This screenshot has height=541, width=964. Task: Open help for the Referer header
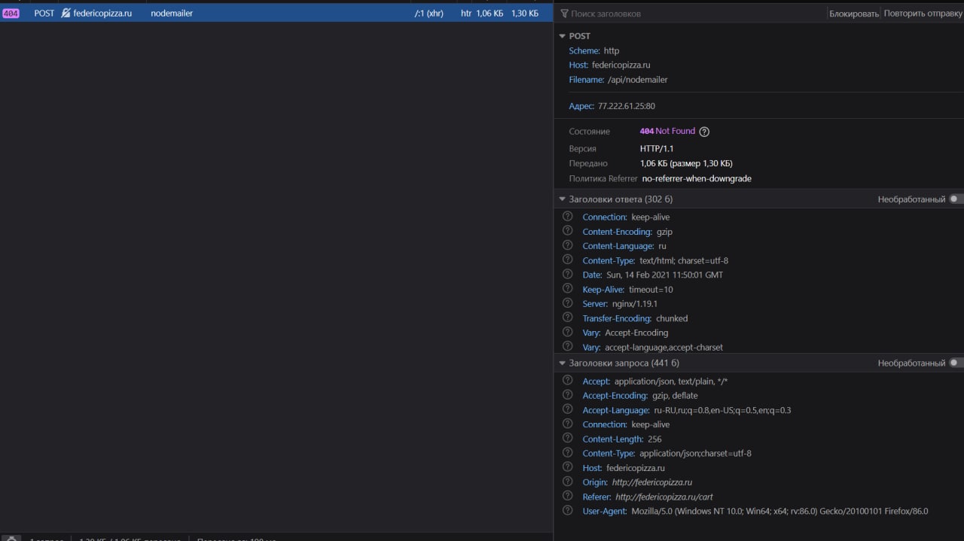[568, 496]
